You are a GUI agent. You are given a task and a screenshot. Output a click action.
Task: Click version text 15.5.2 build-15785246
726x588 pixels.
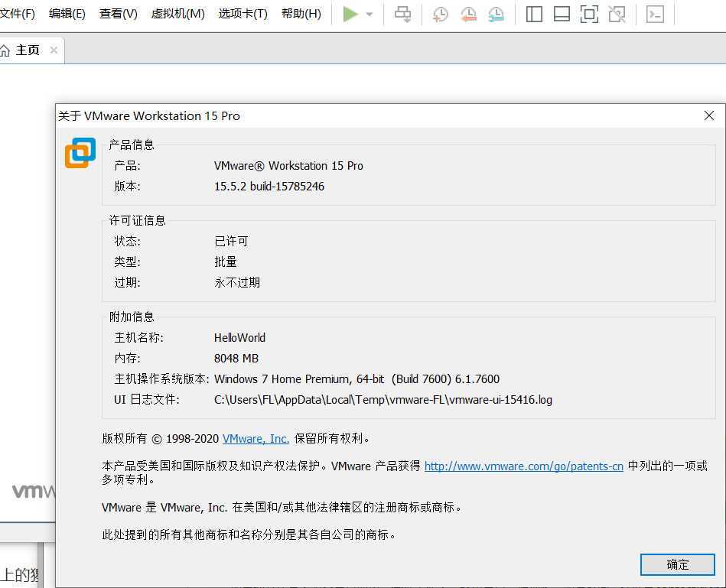269,187
